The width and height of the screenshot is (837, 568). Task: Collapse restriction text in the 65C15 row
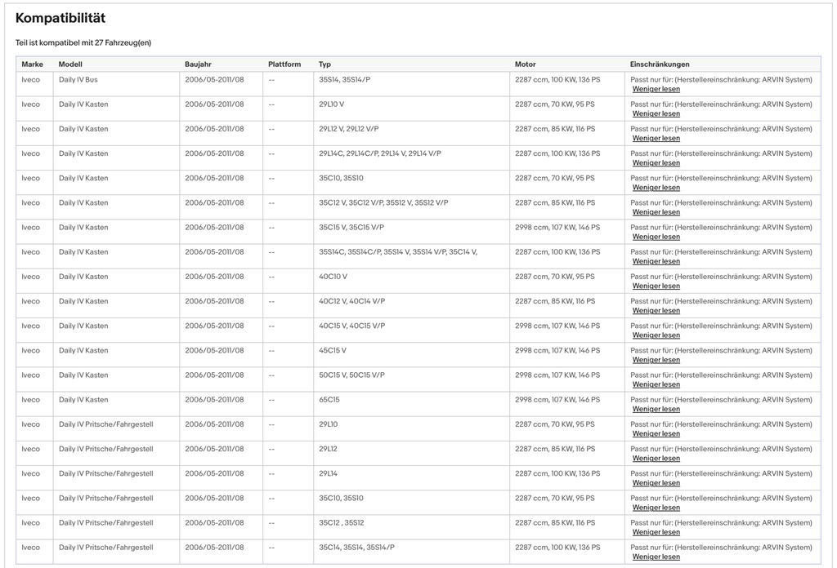(656, 409)
